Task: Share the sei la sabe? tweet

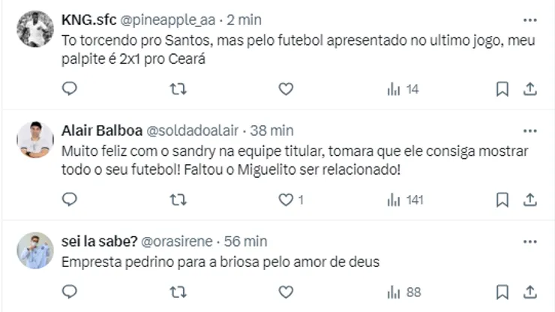Action: pos(529,291)
